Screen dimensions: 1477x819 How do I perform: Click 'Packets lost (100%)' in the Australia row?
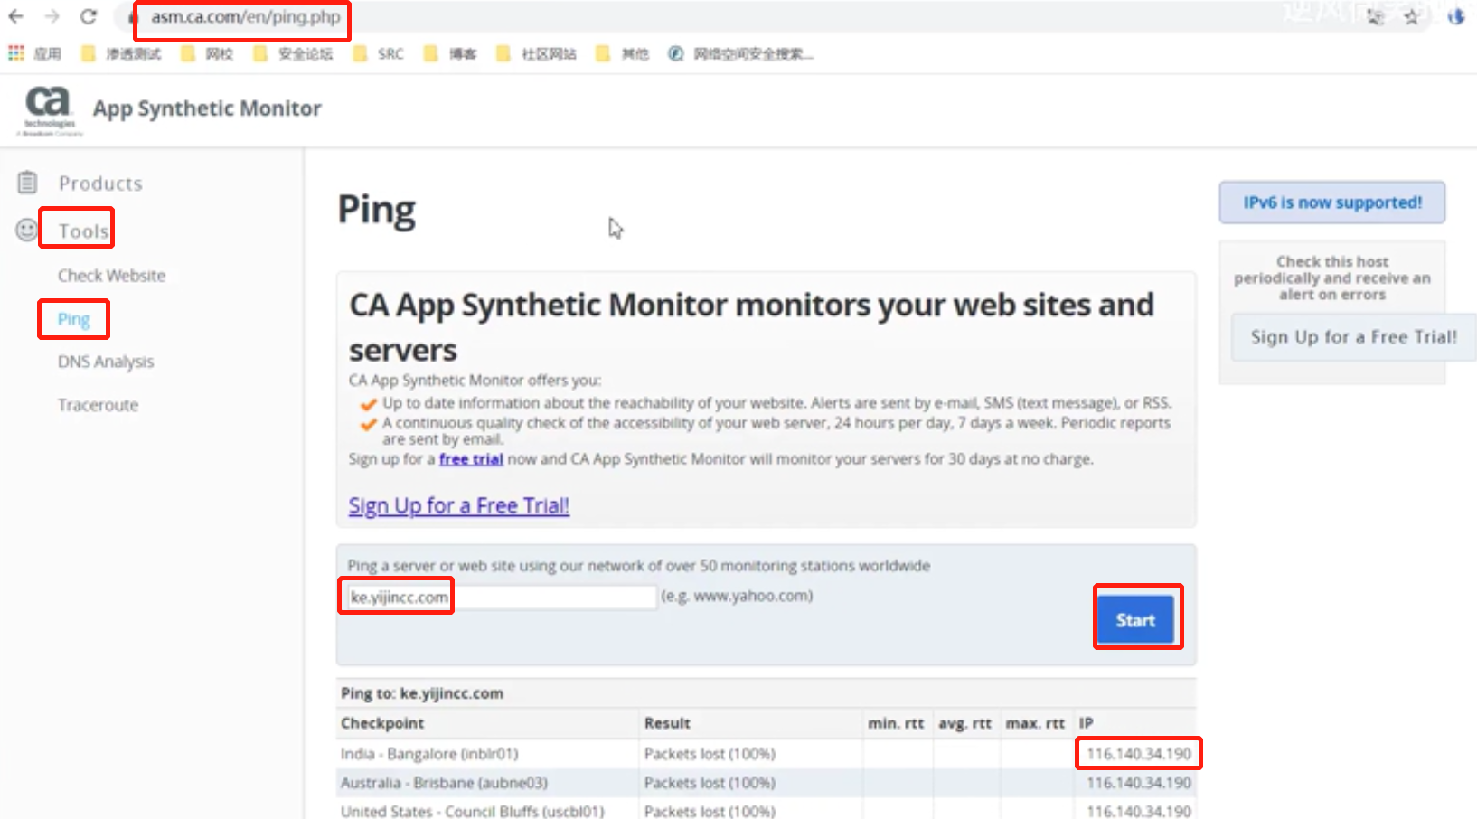click(710, 783)
